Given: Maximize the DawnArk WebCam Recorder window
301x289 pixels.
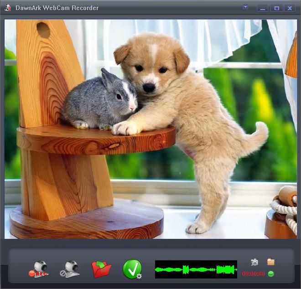Looking at the screenshot, I should click(x=276, y=8).
